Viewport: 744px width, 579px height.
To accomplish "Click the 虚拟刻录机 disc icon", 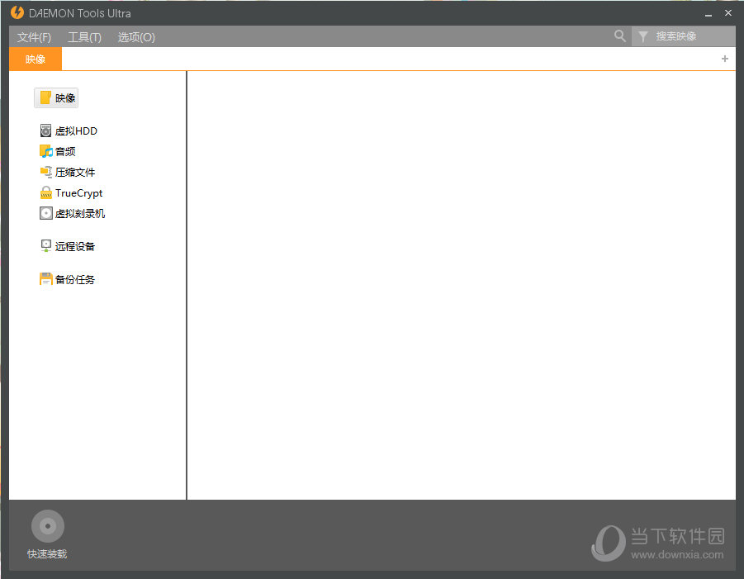I will 46,213.
